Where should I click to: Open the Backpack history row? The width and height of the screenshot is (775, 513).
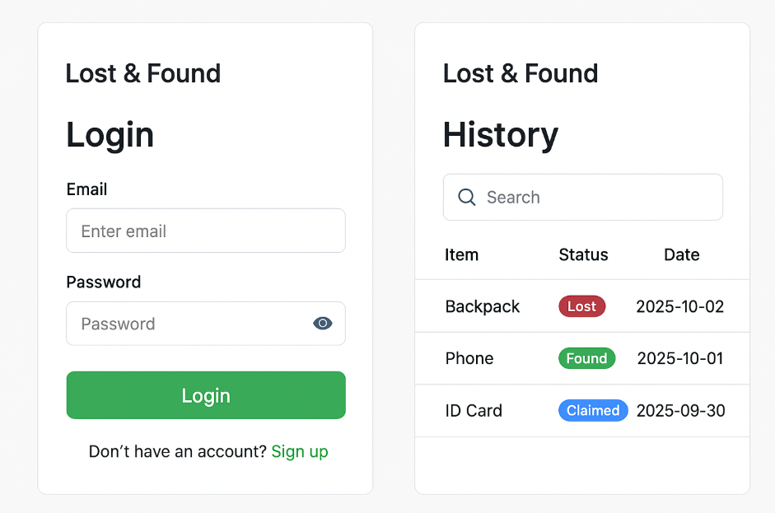(x=483, y=306)
